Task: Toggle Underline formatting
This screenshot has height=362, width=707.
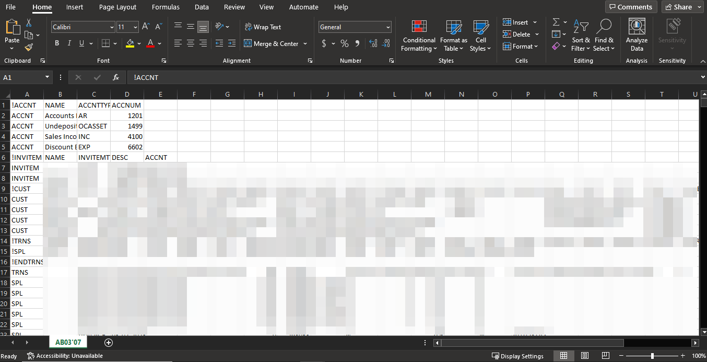Action: tap(81, 43)
